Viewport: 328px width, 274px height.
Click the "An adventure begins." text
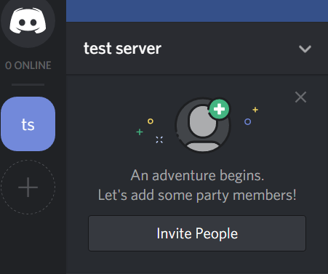tap(197, 175)
